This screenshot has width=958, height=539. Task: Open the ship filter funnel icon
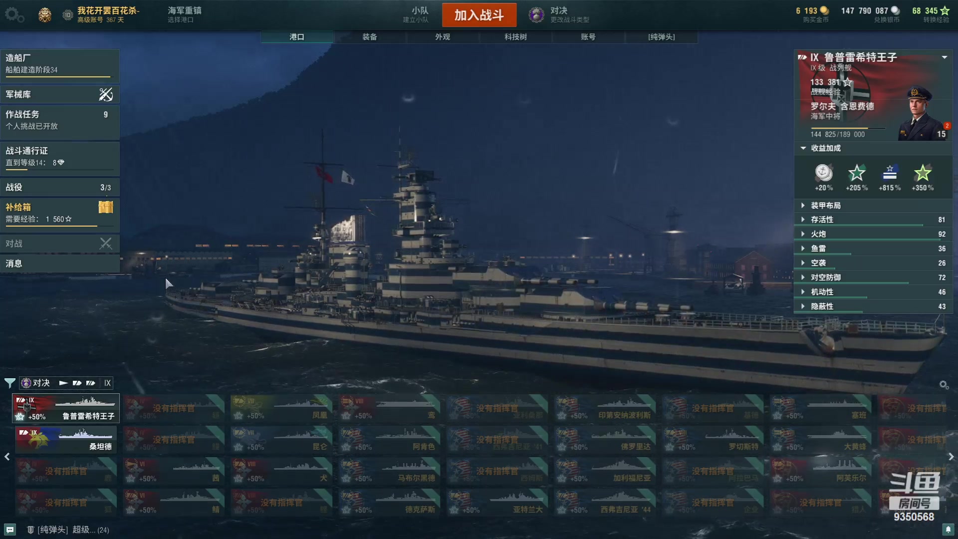[x=9, y=383]
